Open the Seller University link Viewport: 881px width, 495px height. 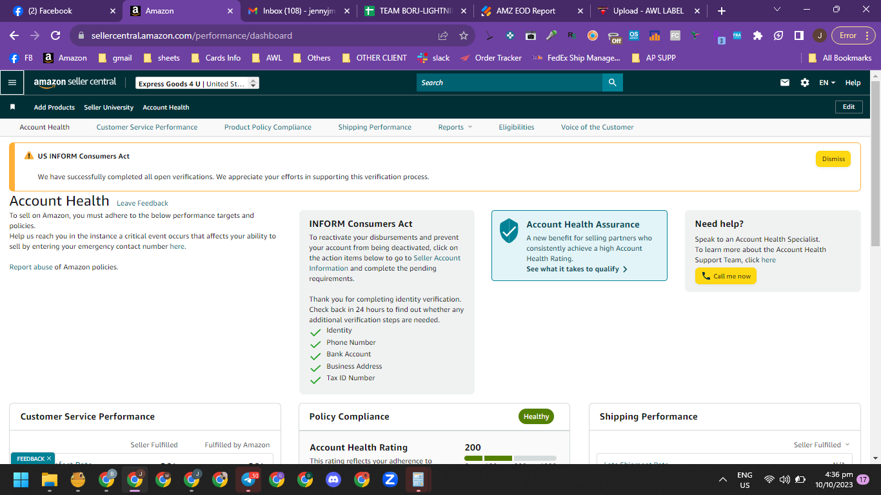[108, 107]
